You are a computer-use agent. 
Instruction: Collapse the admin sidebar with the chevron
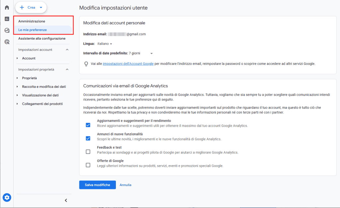66,200
